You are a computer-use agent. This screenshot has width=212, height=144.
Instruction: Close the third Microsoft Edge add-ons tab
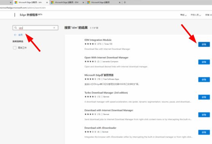(120, 2)
